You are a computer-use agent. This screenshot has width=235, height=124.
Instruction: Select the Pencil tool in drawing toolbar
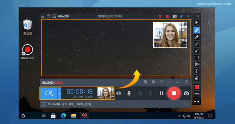pyautogui.click(x=196, y=30)
